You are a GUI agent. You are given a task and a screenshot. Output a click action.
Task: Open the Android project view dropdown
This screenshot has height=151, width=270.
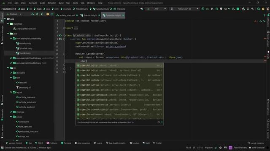coord(14,14)
